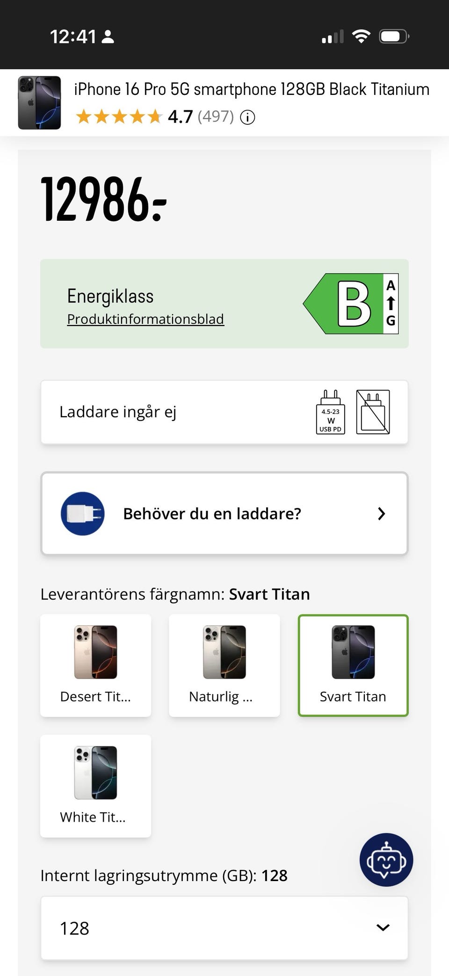
Task: Tap the Wi-Fi status icon
Action: (361, 36)
